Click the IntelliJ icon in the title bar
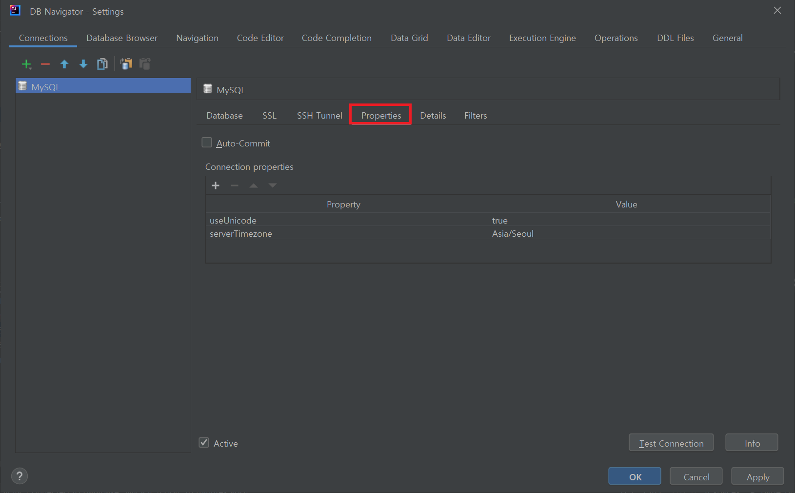The image size is (795, 493). click(15, 10)
